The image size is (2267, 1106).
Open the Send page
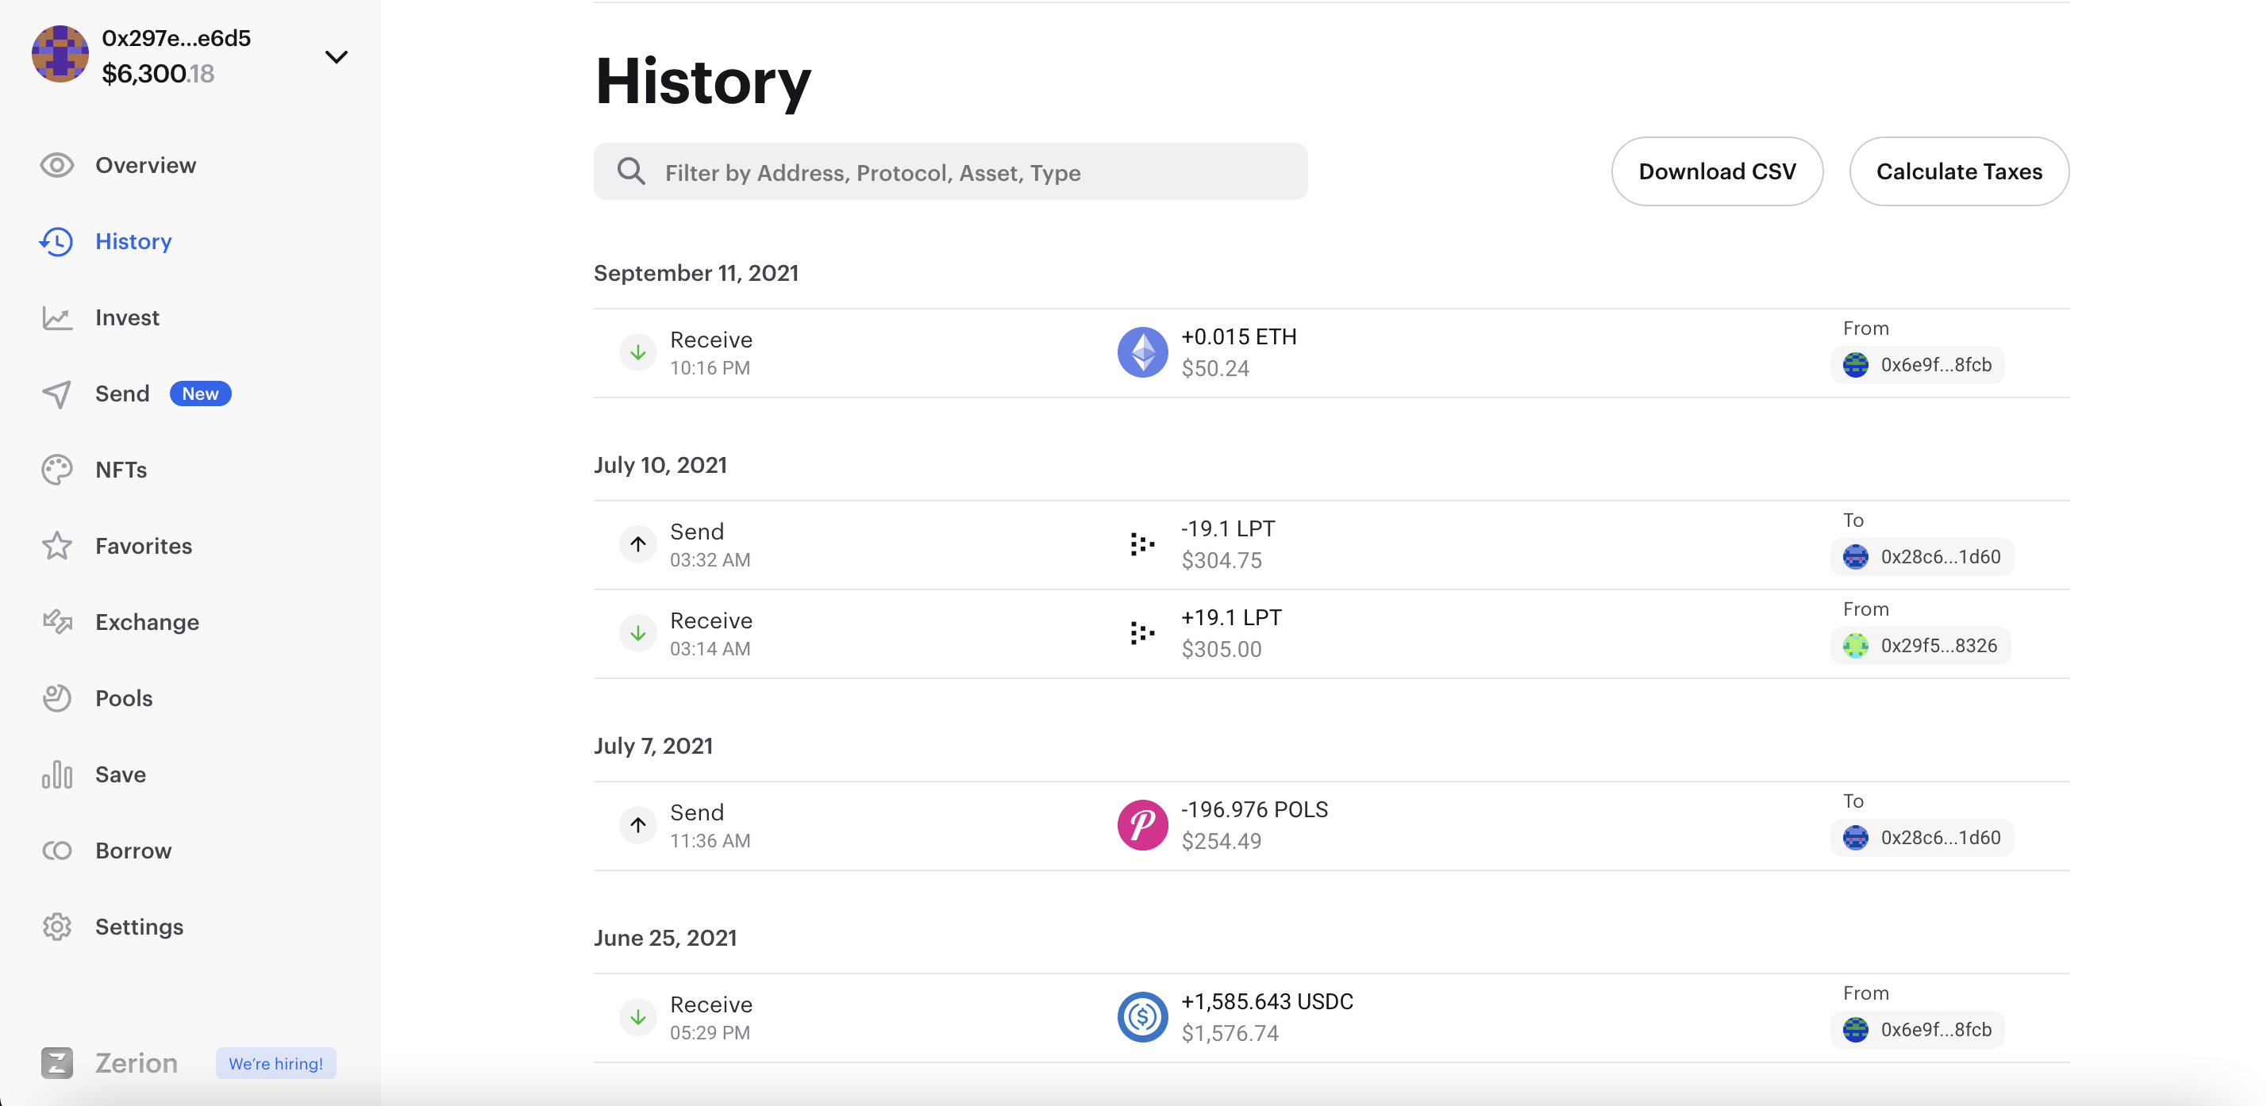pyautogui.click(x=122, y=394)
